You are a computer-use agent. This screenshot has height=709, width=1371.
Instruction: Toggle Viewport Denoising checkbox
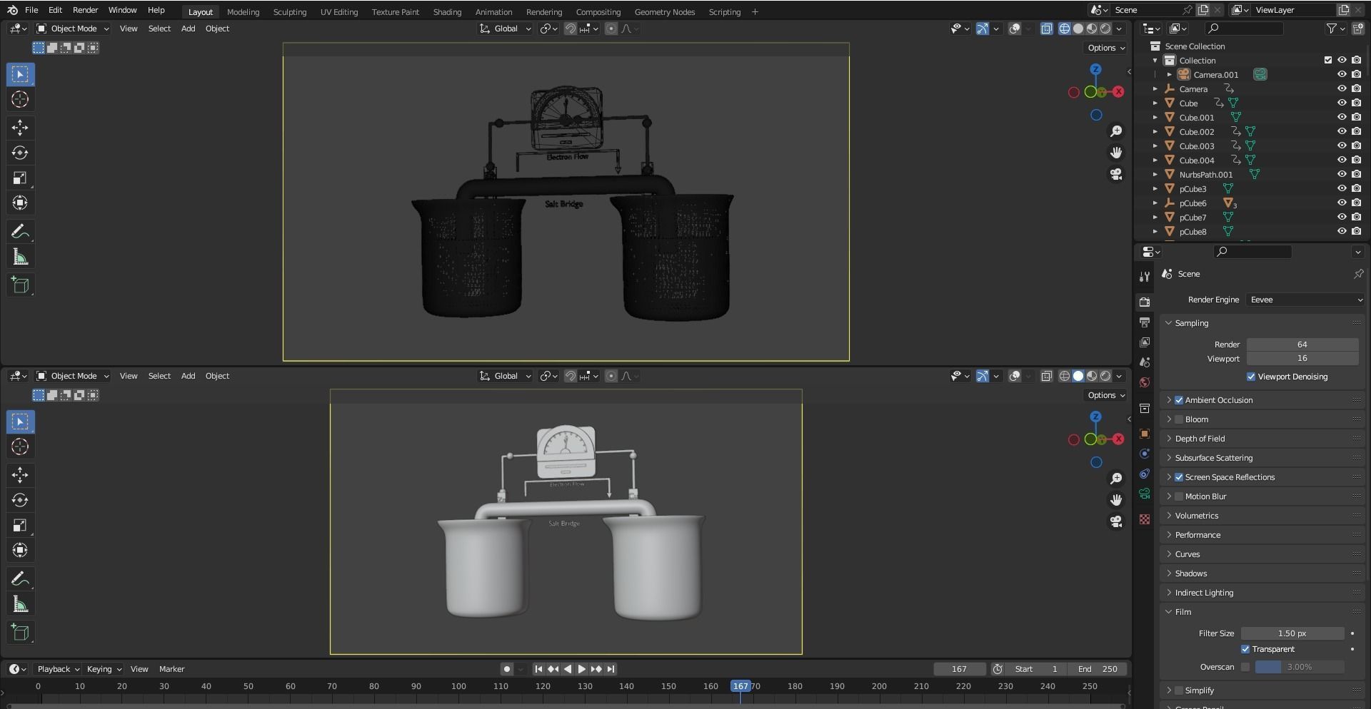click(1251, 377)
